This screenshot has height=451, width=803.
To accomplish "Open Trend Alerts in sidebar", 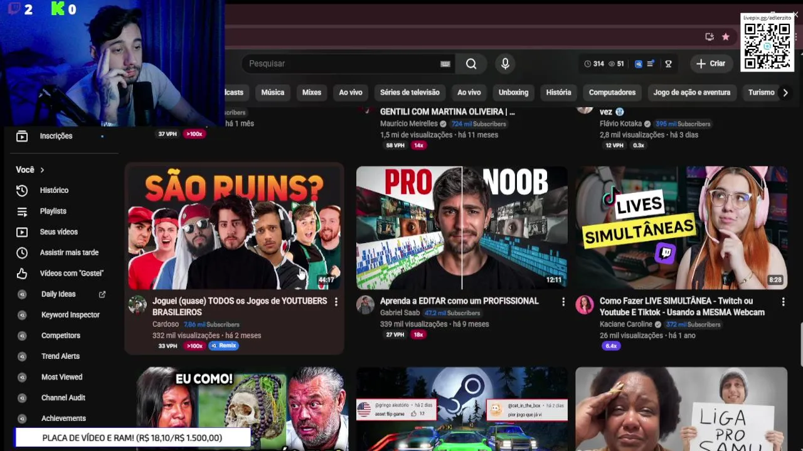I will click(x=60, y=356).
